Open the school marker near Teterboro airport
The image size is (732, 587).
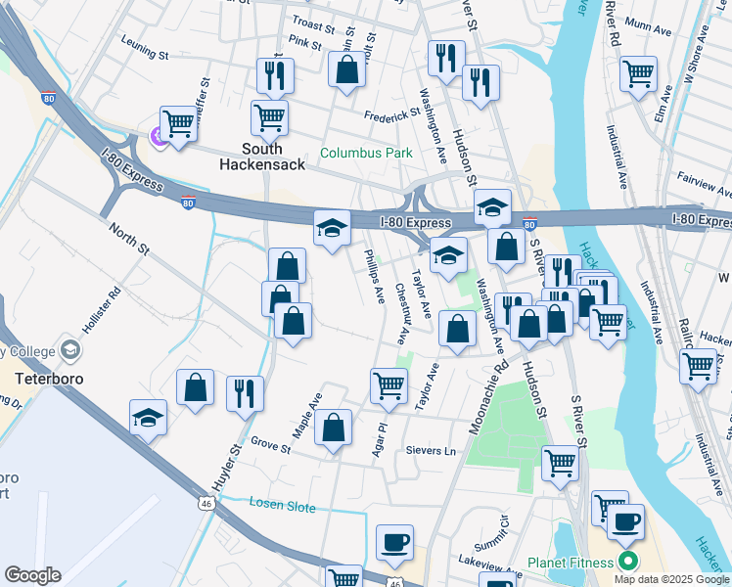(148, 418)
